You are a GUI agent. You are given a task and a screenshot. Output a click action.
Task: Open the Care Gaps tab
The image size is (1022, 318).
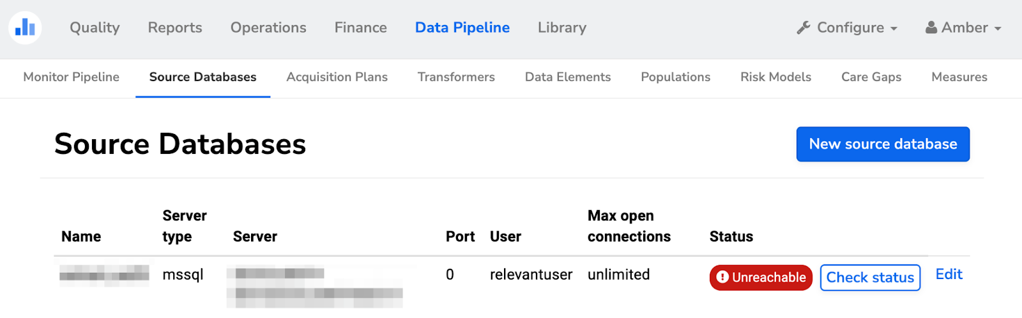871,77
